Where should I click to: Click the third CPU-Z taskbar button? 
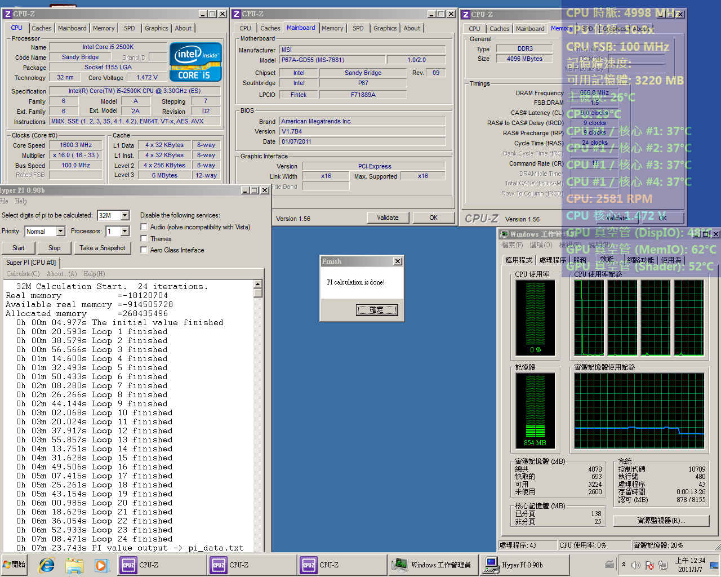tap(342, 565)
